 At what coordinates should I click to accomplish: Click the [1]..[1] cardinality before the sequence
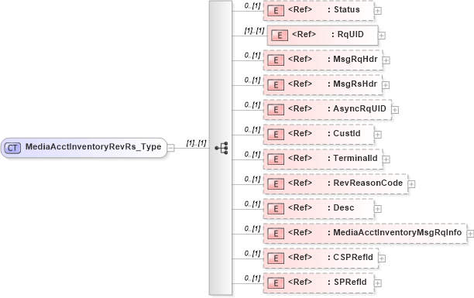(196, 143)
